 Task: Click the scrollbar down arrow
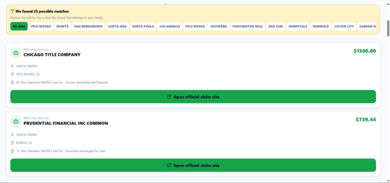point(388,181)
